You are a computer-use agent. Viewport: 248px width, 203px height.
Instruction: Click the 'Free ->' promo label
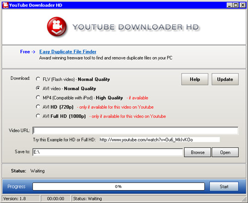point(28,52)
